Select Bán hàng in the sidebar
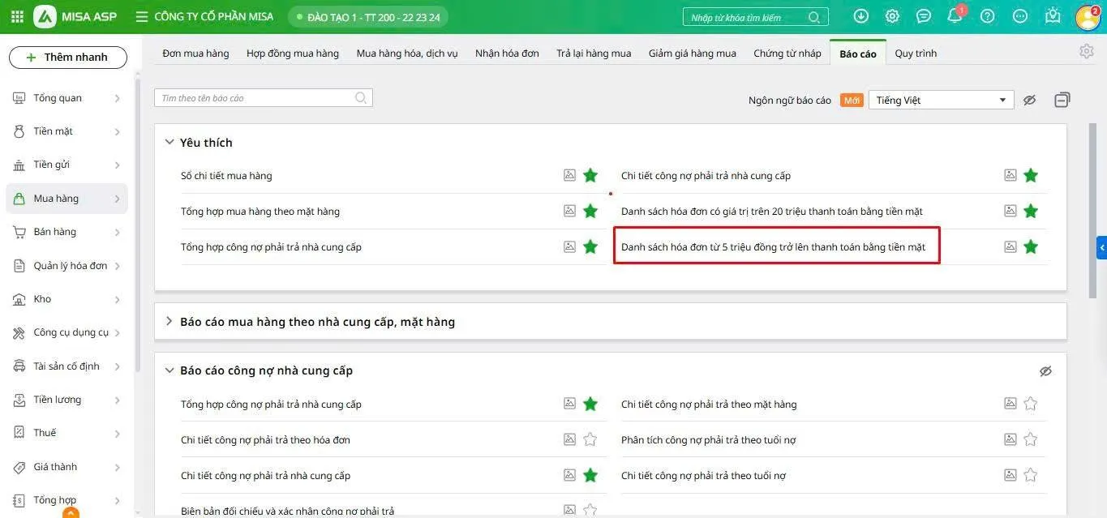 (x=55, y=232)
